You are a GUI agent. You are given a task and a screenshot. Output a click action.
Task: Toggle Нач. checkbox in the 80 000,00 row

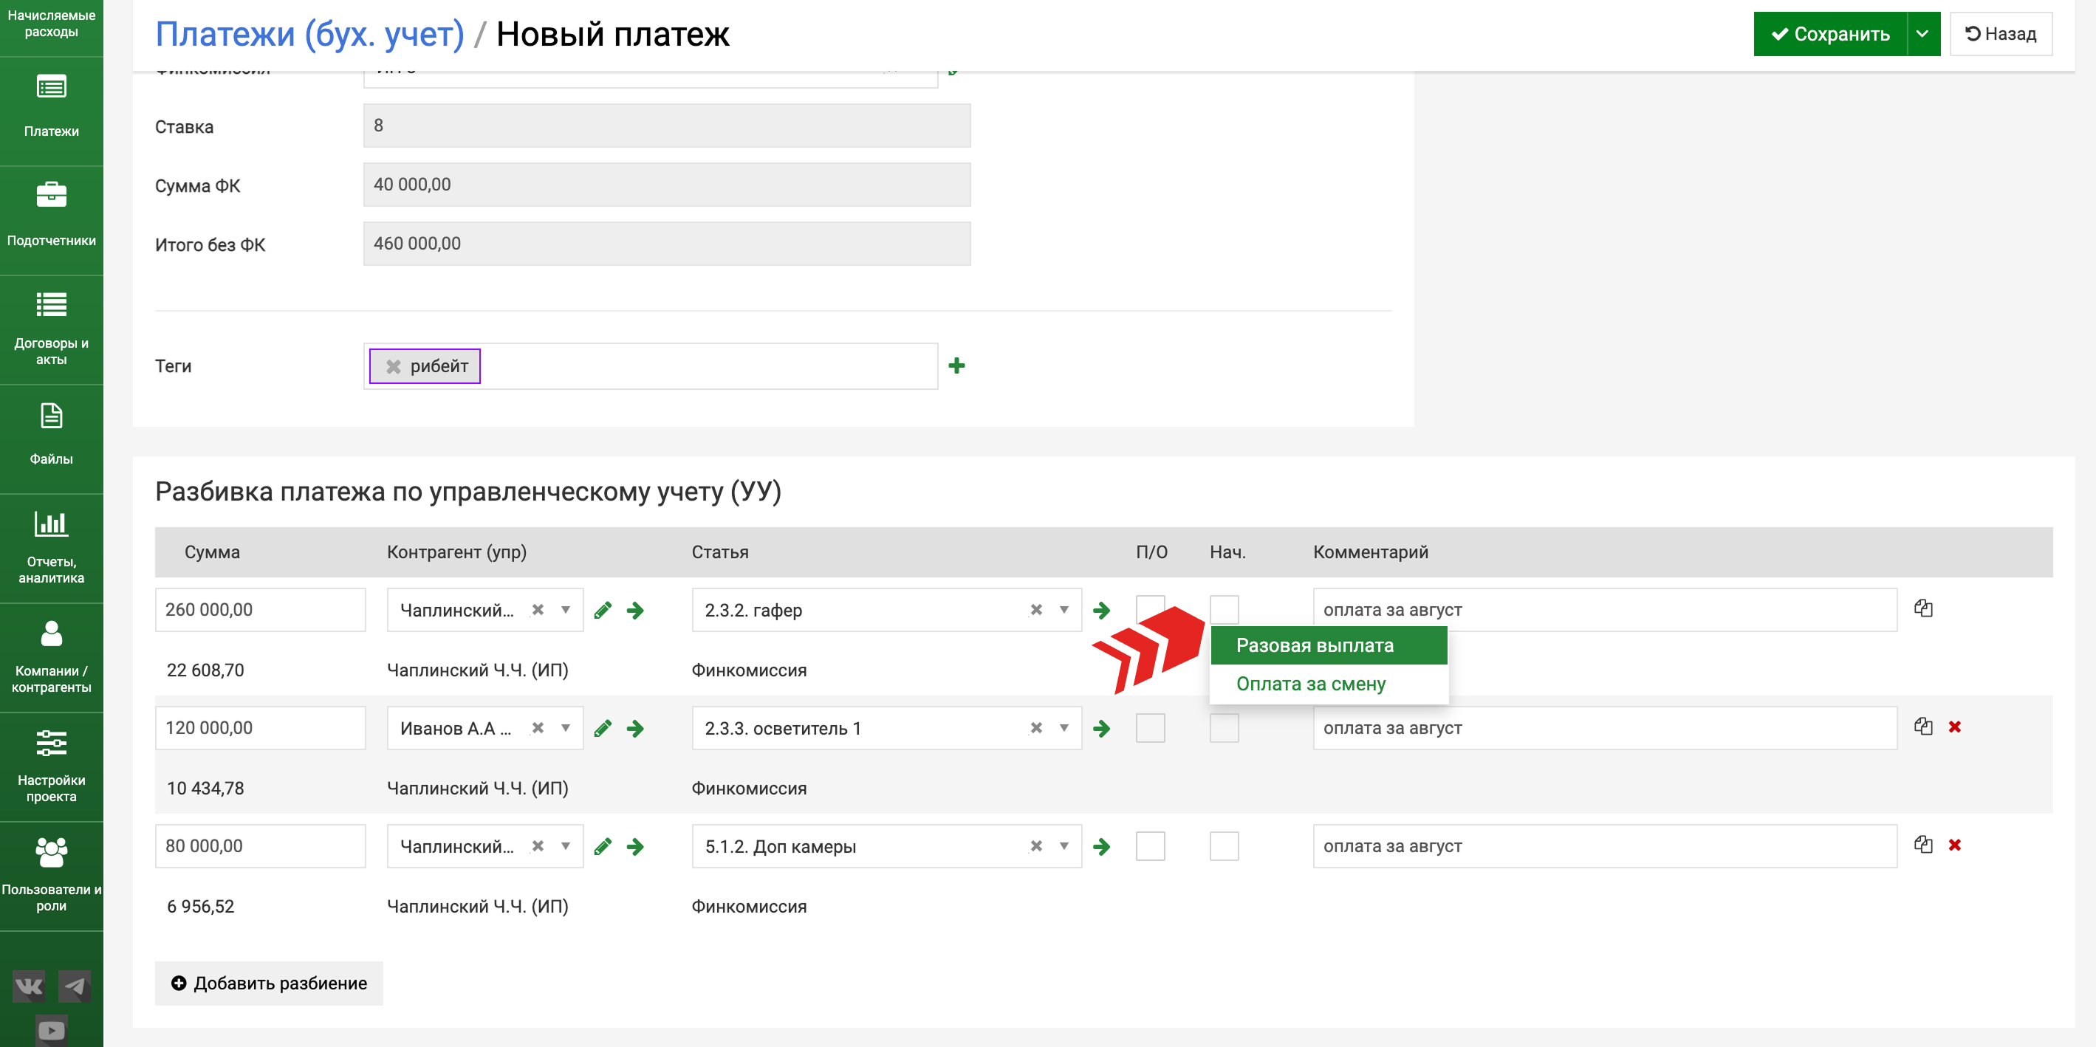point(1224,846)
